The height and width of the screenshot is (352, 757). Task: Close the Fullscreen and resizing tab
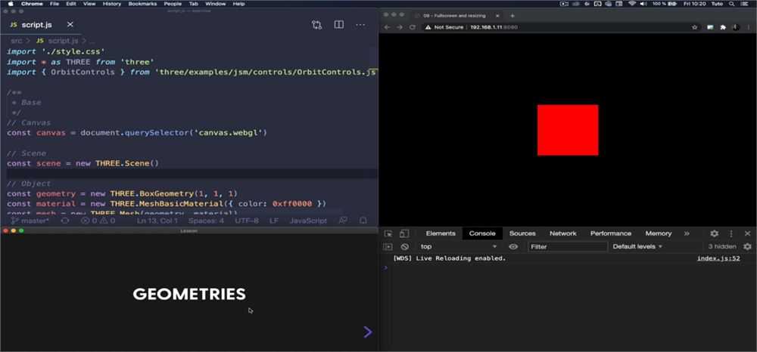pos(497,15)
